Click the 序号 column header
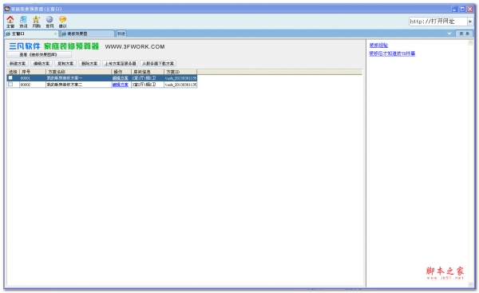The height and width of the screenshot is (293, 479). 33,72
